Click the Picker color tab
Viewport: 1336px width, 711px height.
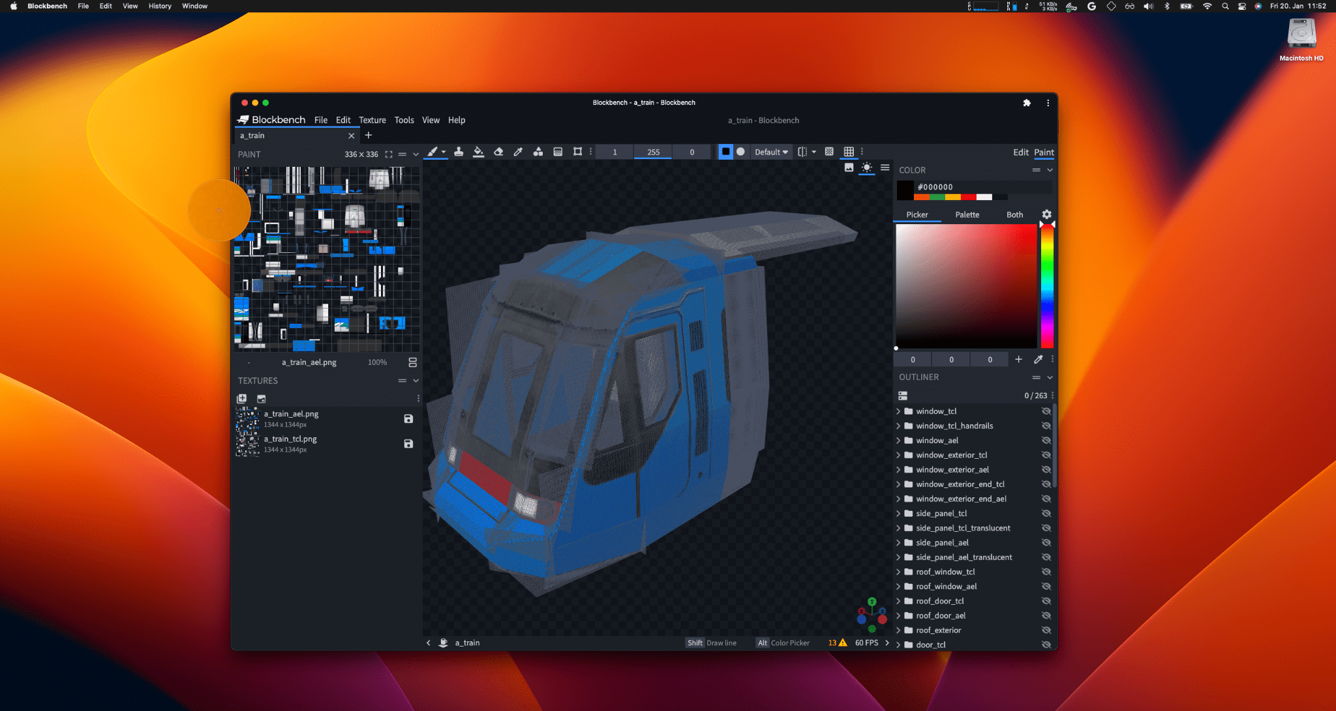(x=918, y=214)
